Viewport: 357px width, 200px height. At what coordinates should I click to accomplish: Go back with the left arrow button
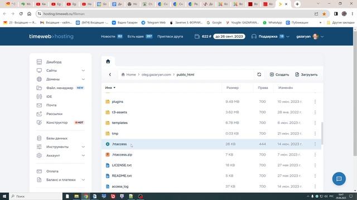110,74
